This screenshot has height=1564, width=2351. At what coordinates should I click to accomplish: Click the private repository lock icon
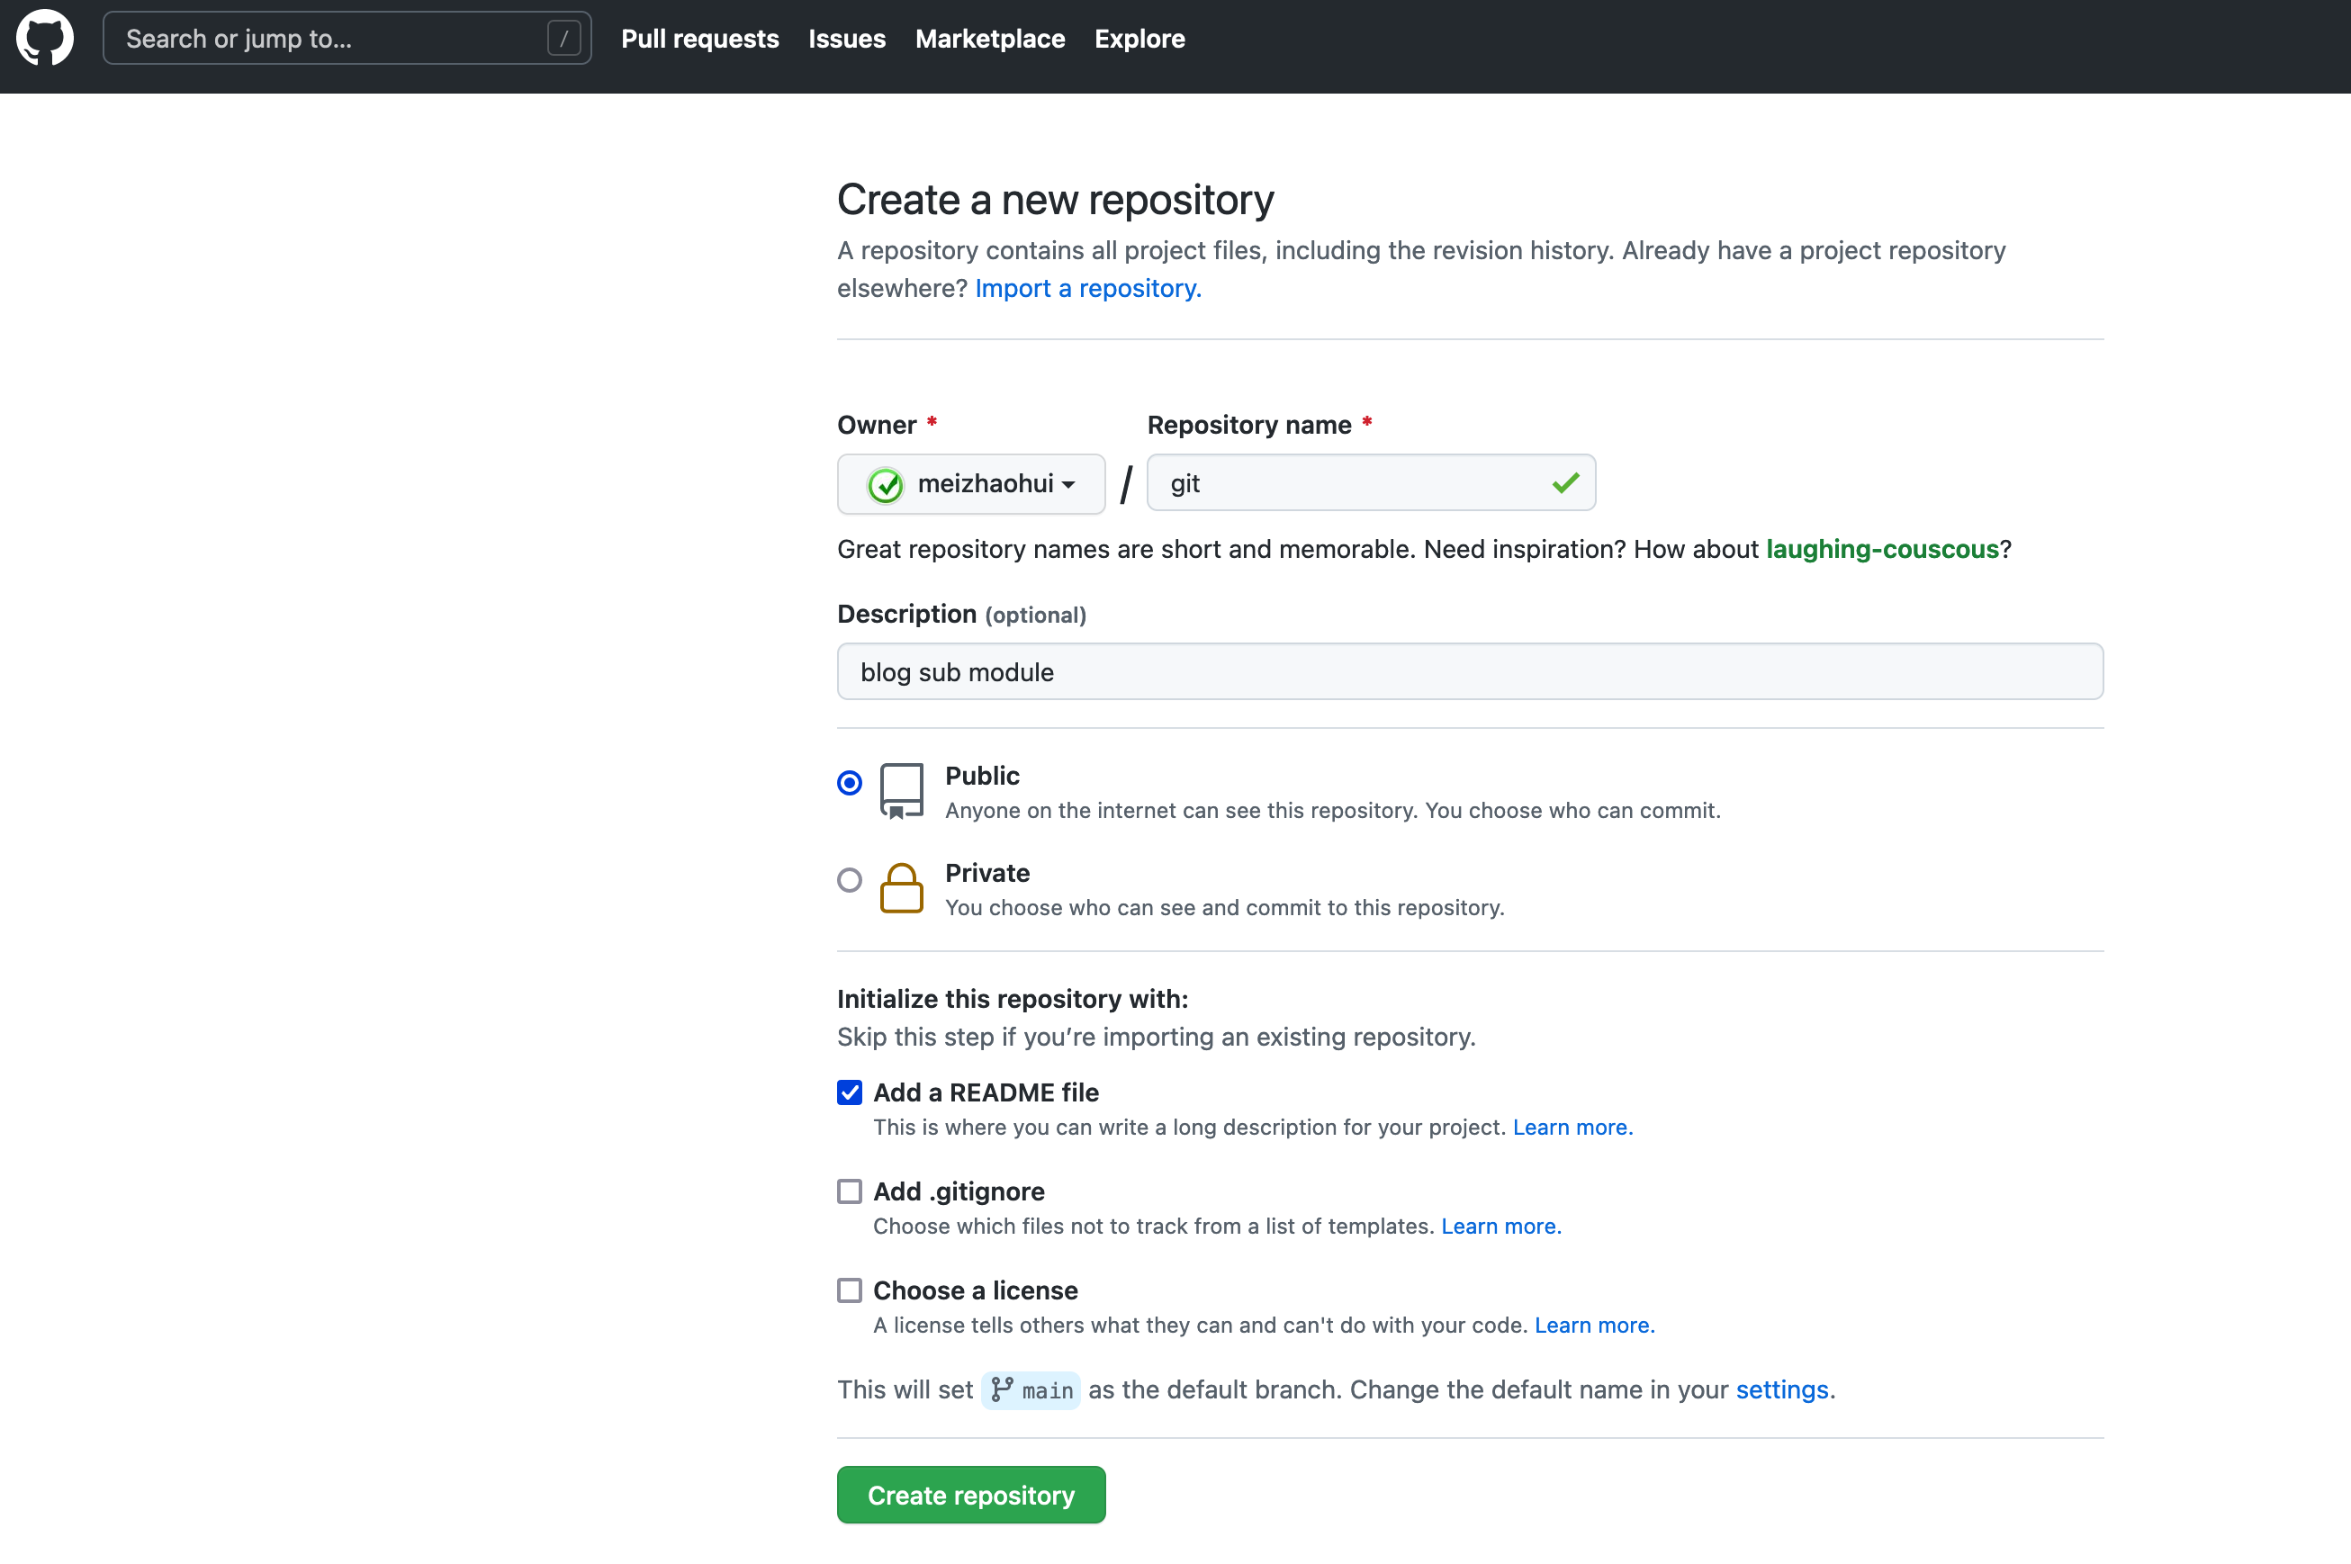[901, 887]
